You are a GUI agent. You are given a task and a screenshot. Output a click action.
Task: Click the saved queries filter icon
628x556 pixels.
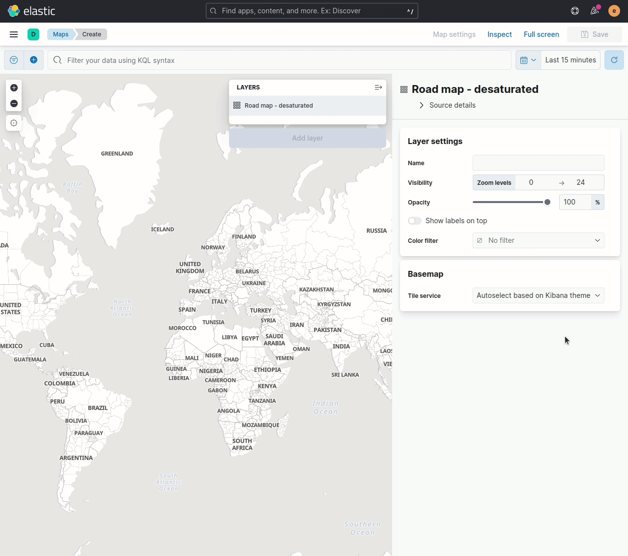13,59
